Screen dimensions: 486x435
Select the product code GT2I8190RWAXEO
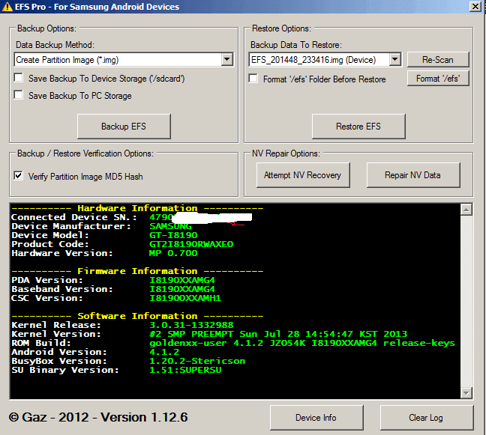(x=191, y=244)
